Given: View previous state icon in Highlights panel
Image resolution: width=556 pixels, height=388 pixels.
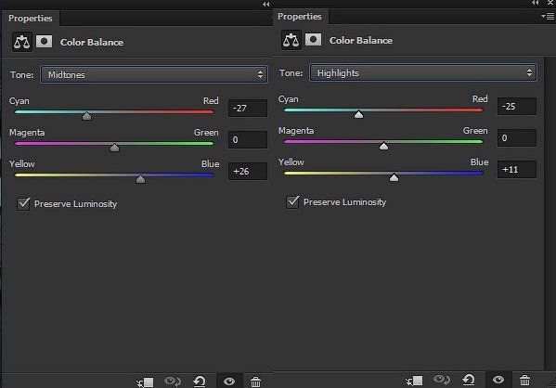Looking at the screenshot, I should point(442,380).
